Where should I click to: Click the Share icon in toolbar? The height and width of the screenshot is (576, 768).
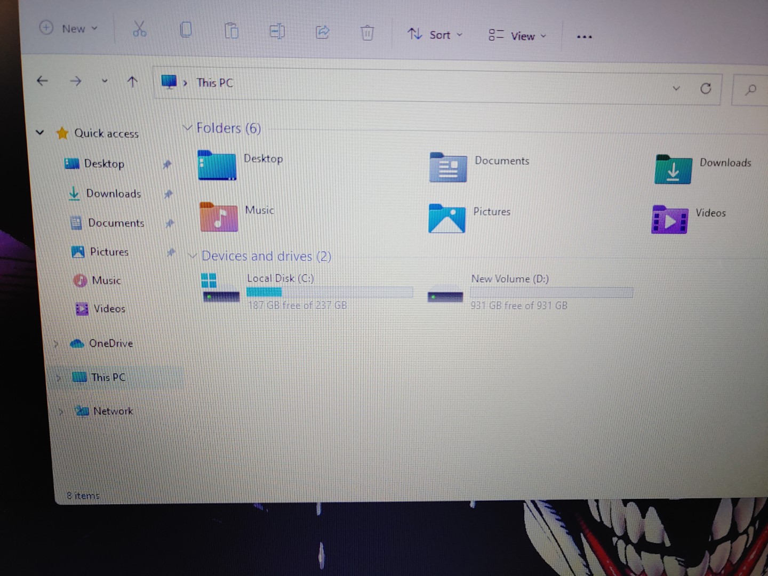(322, 32)
